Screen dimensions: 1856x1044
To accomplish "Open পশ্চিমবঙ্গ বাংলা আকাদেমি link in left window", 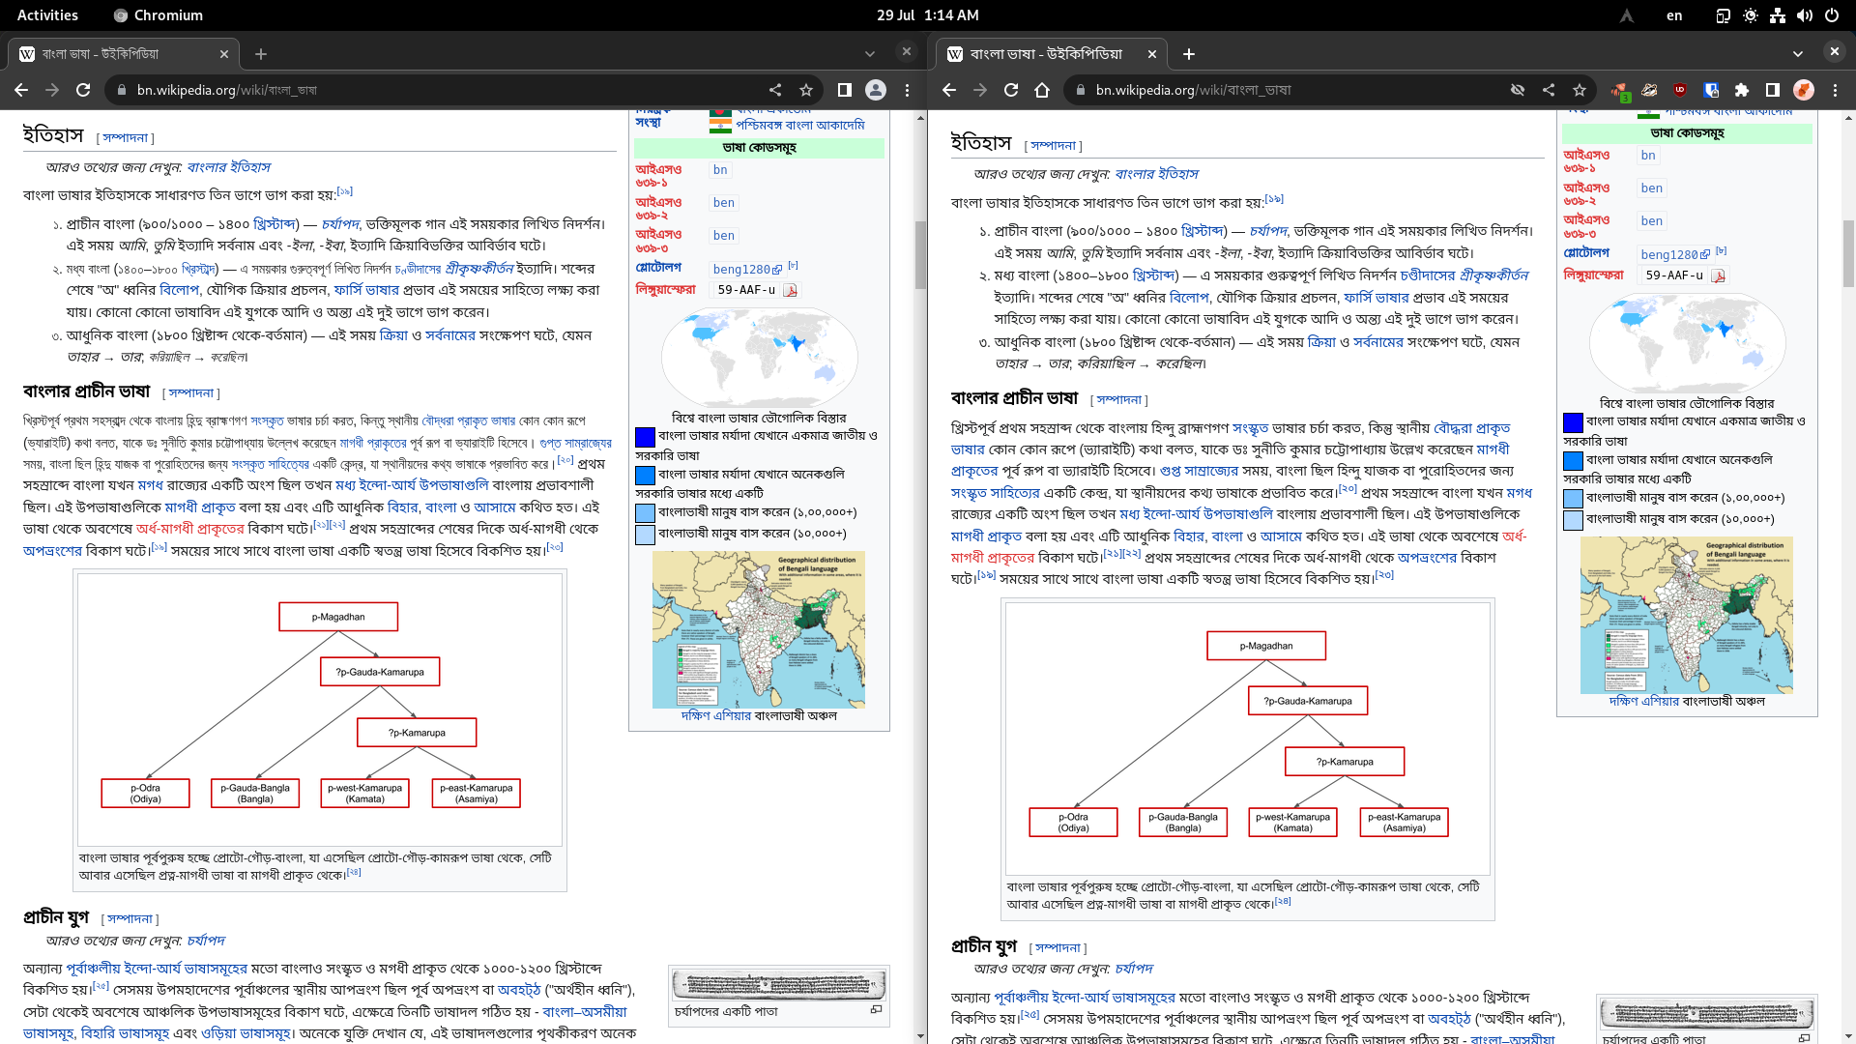I will [x=799, y=126].
